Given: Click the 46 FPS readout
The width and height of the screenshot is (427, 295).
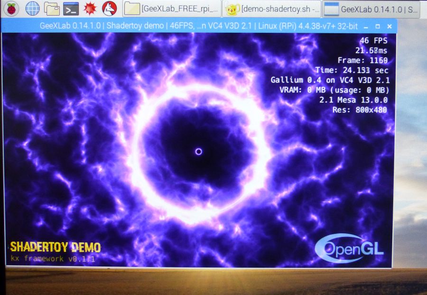Looking at the screenshot, I should (373, 40).
